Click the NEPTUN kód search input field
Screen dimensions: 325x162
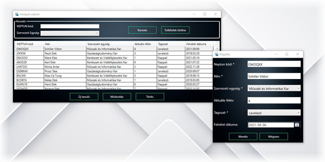pyautogui.click(x=70, y=26)
